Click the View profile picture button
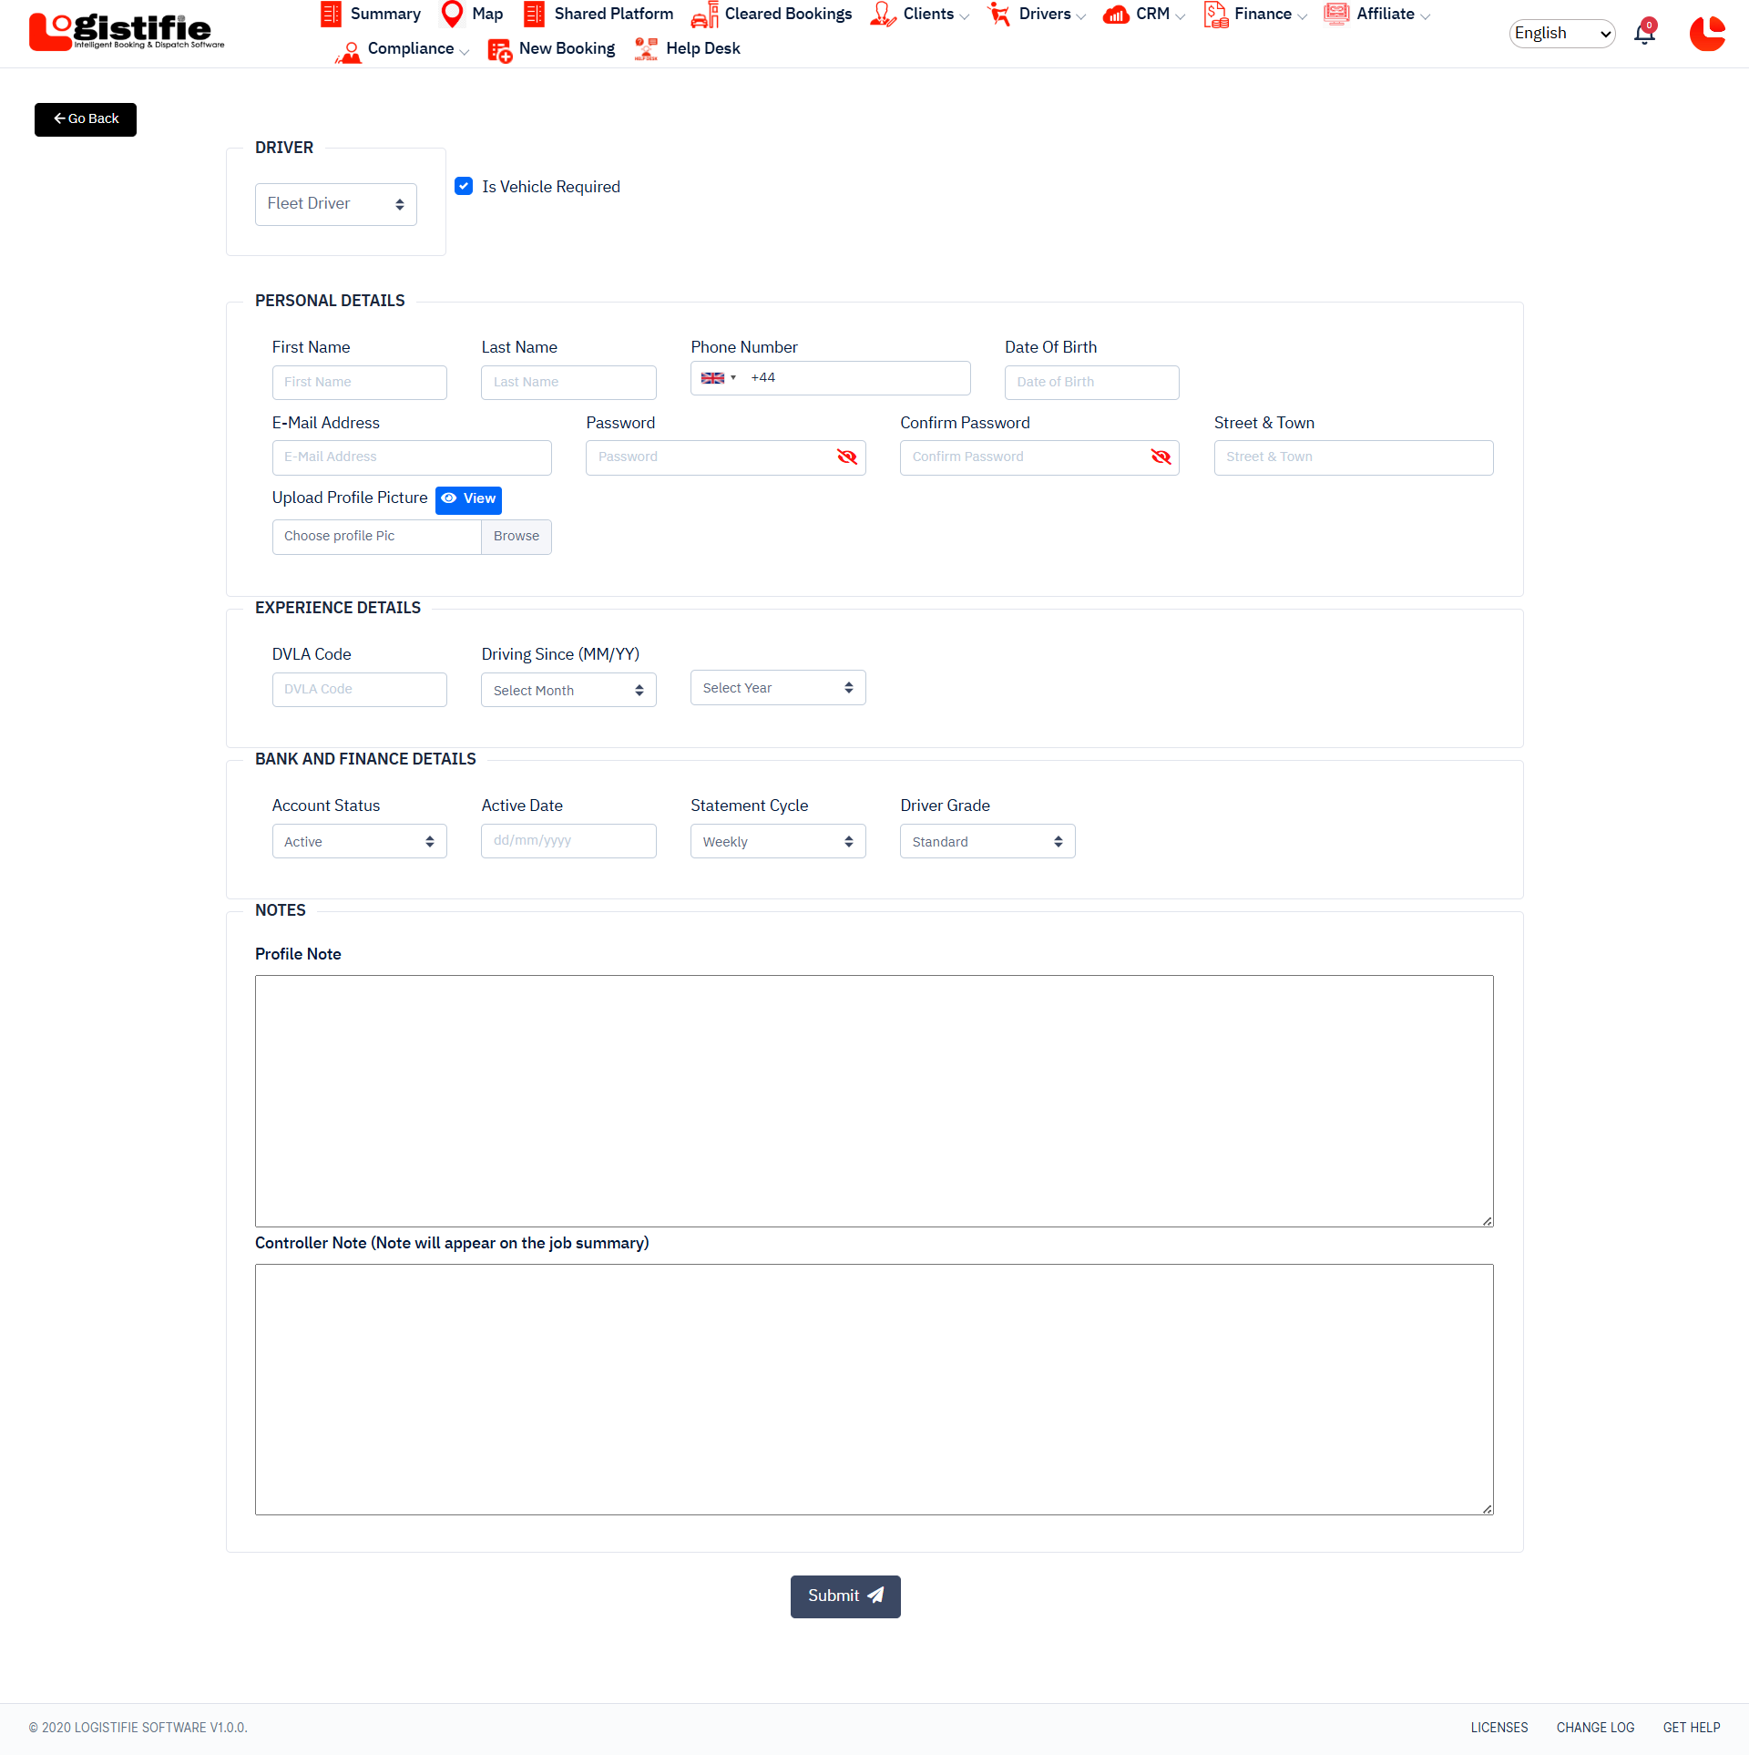The width and height of the screenshot is (1749, 1755). pos(468,499)
